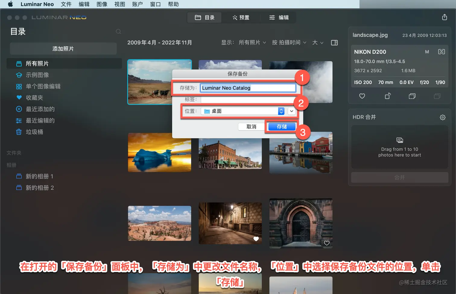Click the share/export icon
This screenshot has height=294, width=456.
(445, 17)
